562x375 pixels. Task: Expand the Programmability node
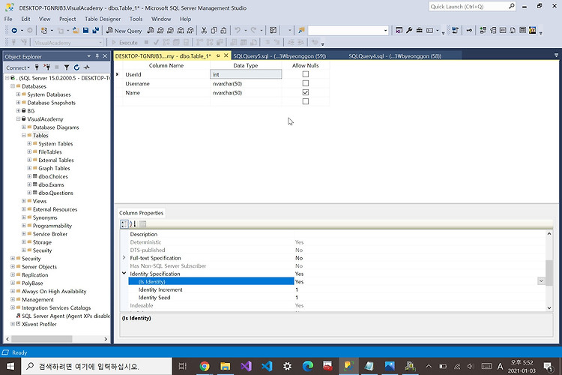(24, 226)
